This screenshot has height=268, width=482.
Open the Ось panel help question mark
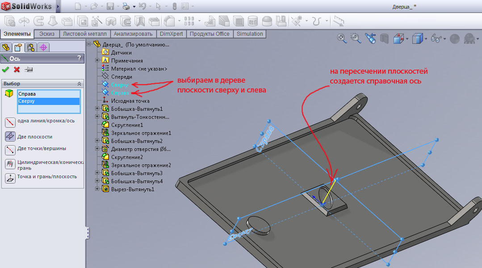click(x=79, y=58)
